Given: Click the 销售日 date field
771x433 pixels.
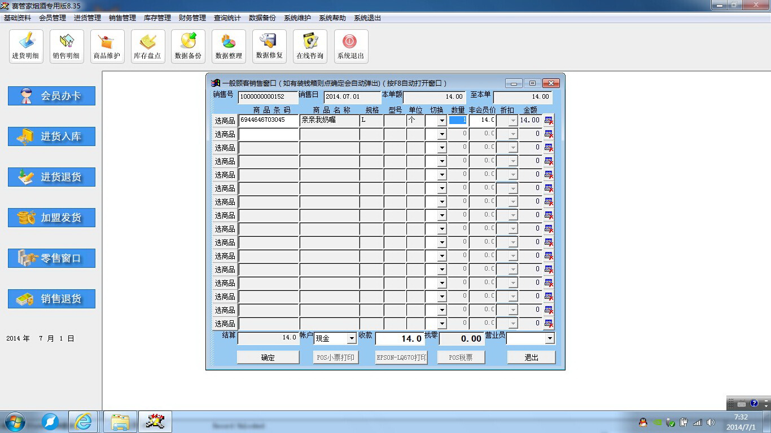Looking at the screenshot, I should click(353, 97).
